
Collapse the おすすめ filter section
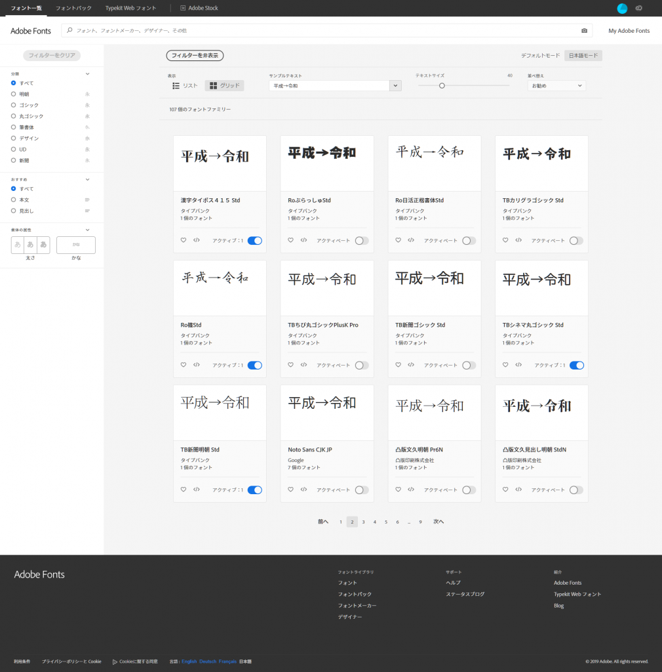click(x=87, y=179)
